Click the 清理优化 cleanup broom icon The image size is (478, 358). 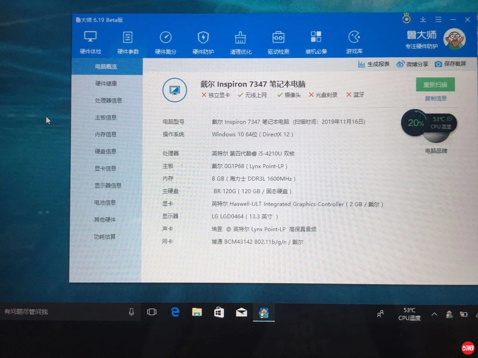(240, 38)
